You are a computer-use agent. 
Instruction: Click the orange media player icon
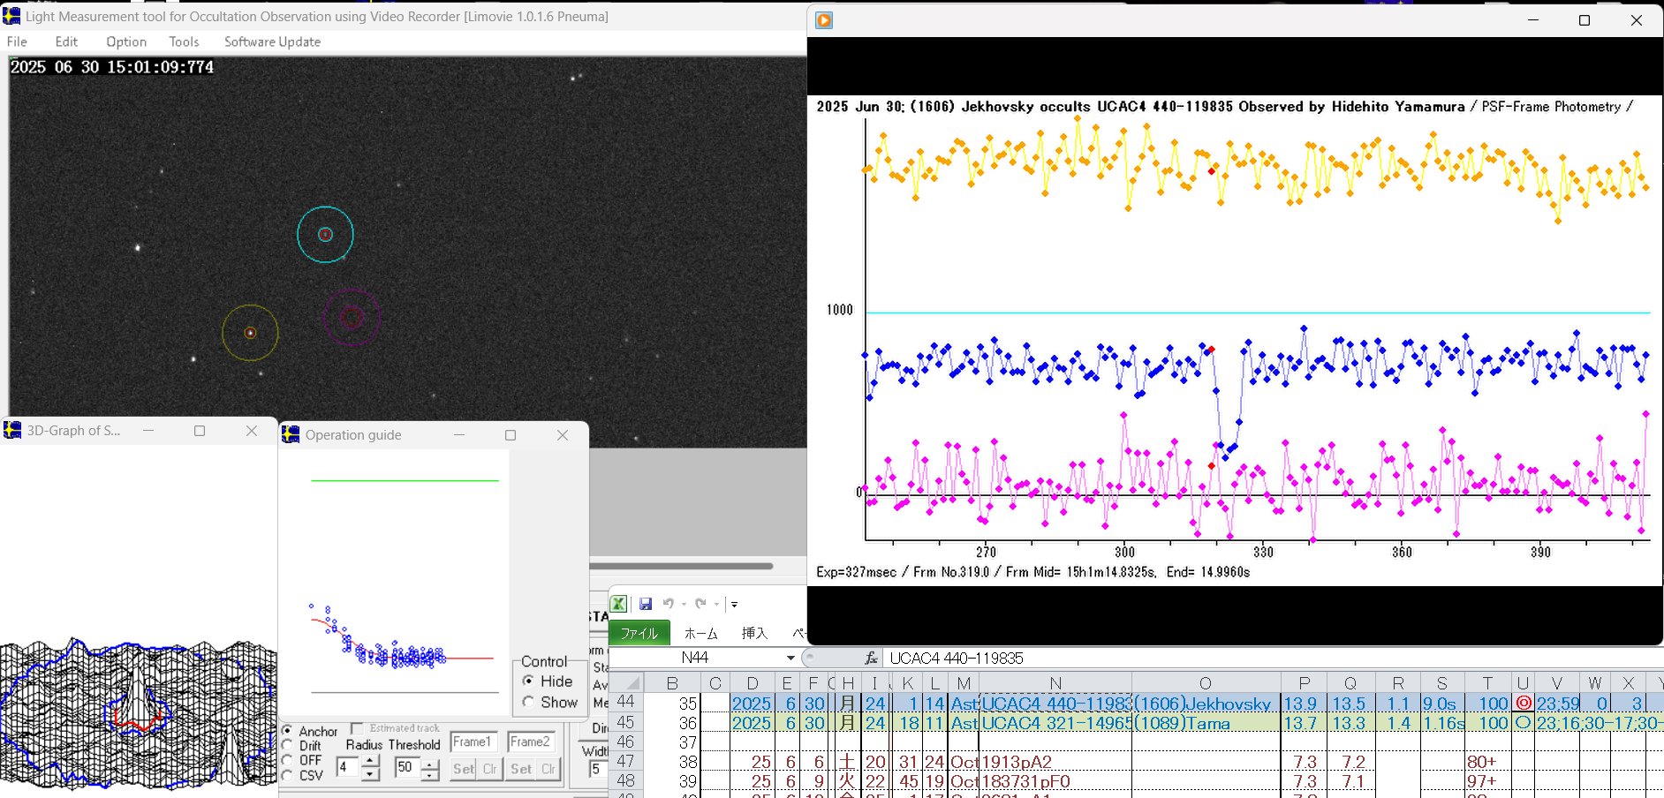[x=824, y=20]
